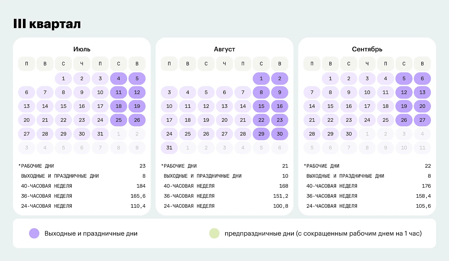Select August 31 date cell
The image size is (449, 261).
pyautogui.click(x=169, y=148)
